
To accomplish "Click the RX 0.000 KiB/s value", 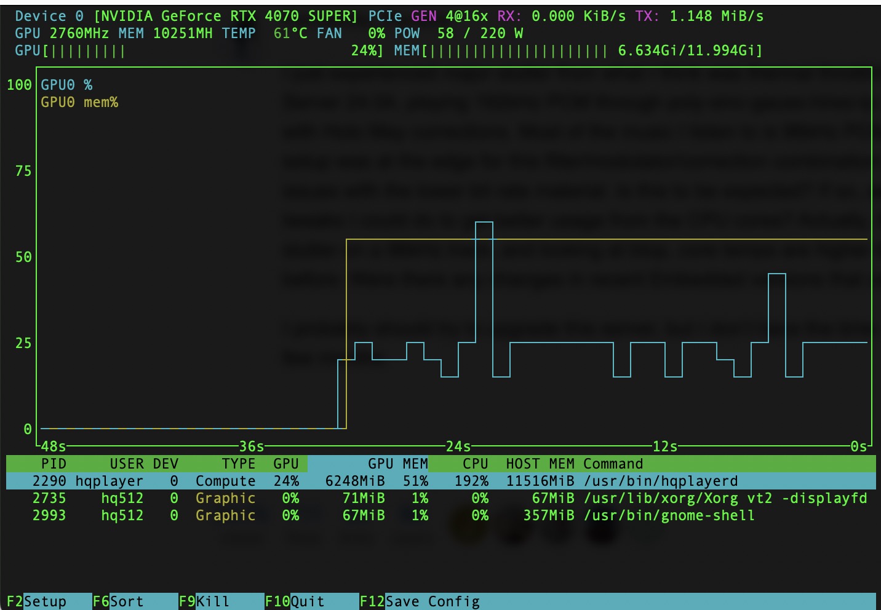I will pyautogui.click(x=562, y=16).
